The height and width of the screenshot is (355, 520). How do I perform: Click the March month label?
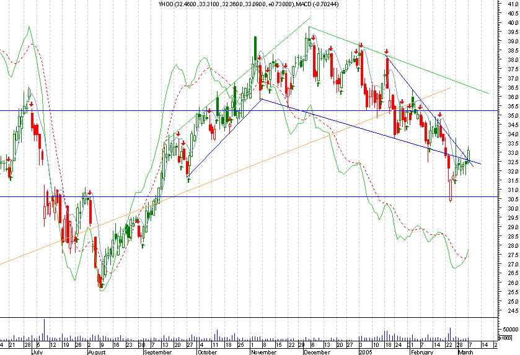click(x=465, y=352)
